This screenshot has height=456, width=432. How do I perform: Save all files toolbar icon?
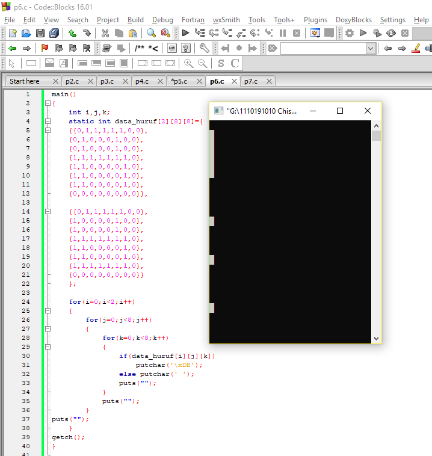click(x=54, y=33)
